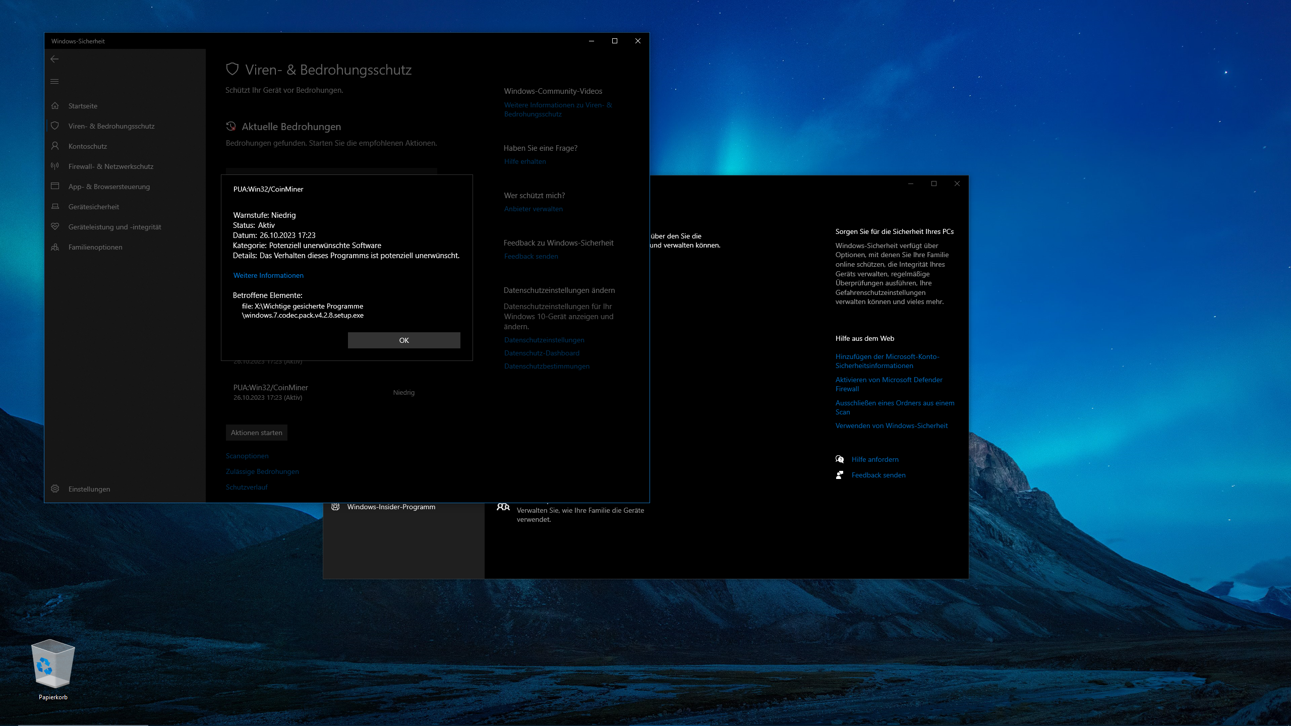This screenshot has height=726, width=1291.
Task: Expand the navigation with the hamburger menu
Action: tap(54, 81)
